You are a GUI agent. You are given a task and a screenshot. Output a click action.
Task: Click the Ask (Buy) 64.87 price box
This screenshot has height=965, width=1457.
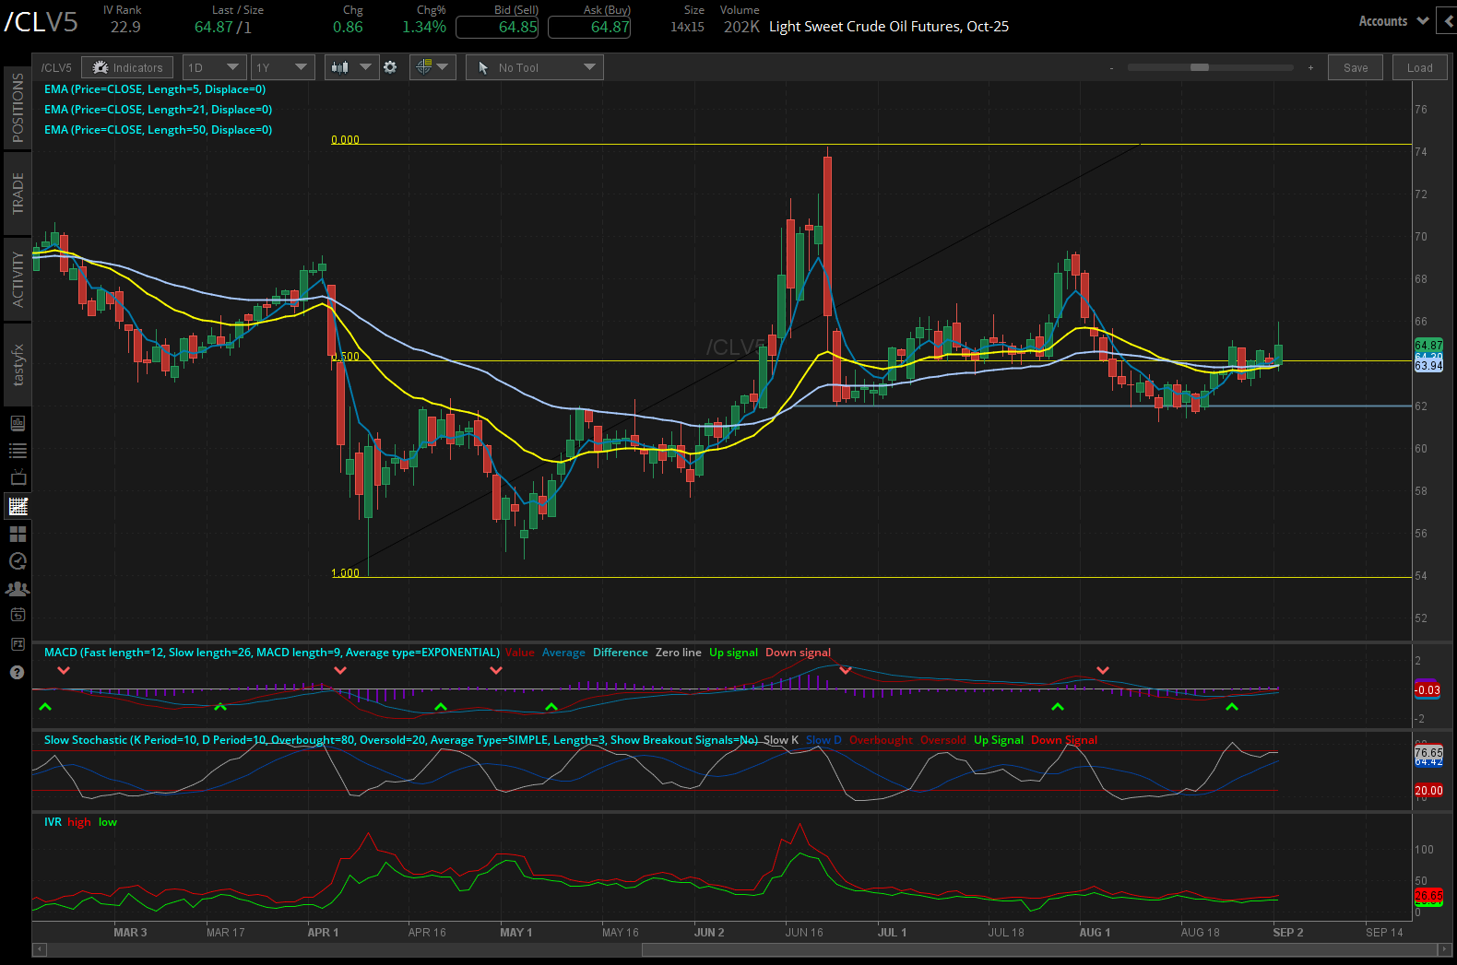point(589,27)
